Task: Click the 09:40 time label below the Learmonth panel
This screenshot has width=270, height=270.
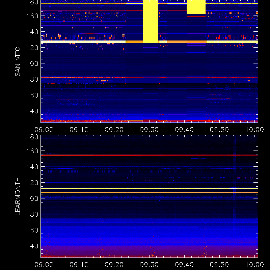Action: (x=184, y=265)
